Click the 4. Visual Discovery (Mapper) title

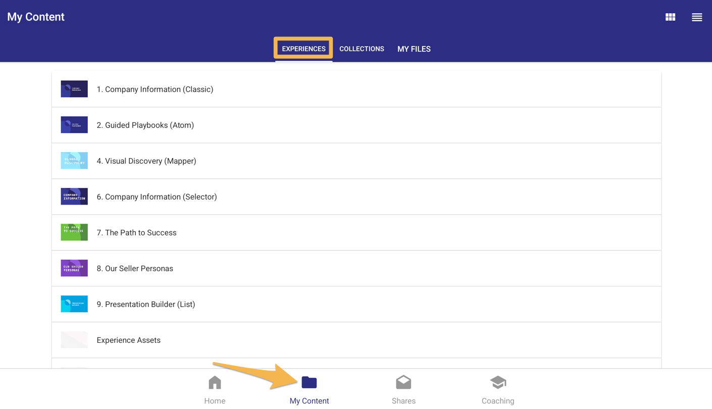point(146,161)
